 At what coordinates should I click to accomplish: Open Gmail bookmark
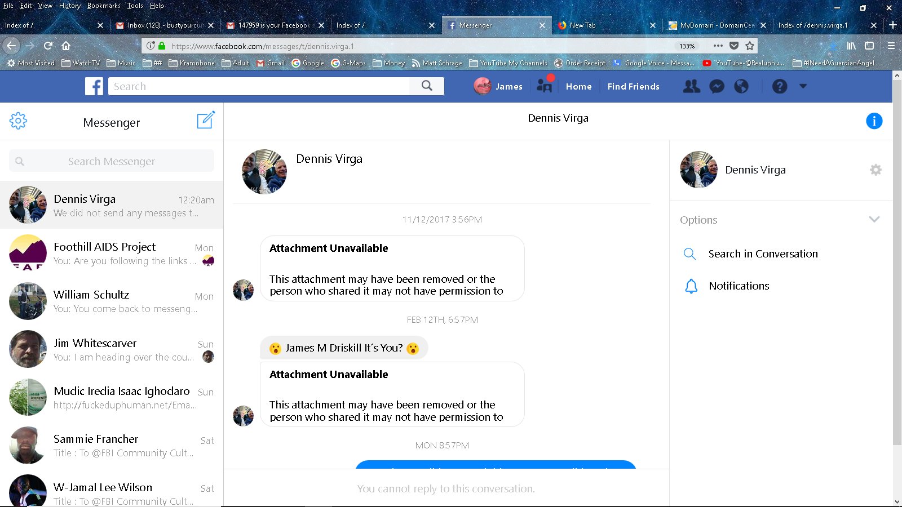coord(271,63)
